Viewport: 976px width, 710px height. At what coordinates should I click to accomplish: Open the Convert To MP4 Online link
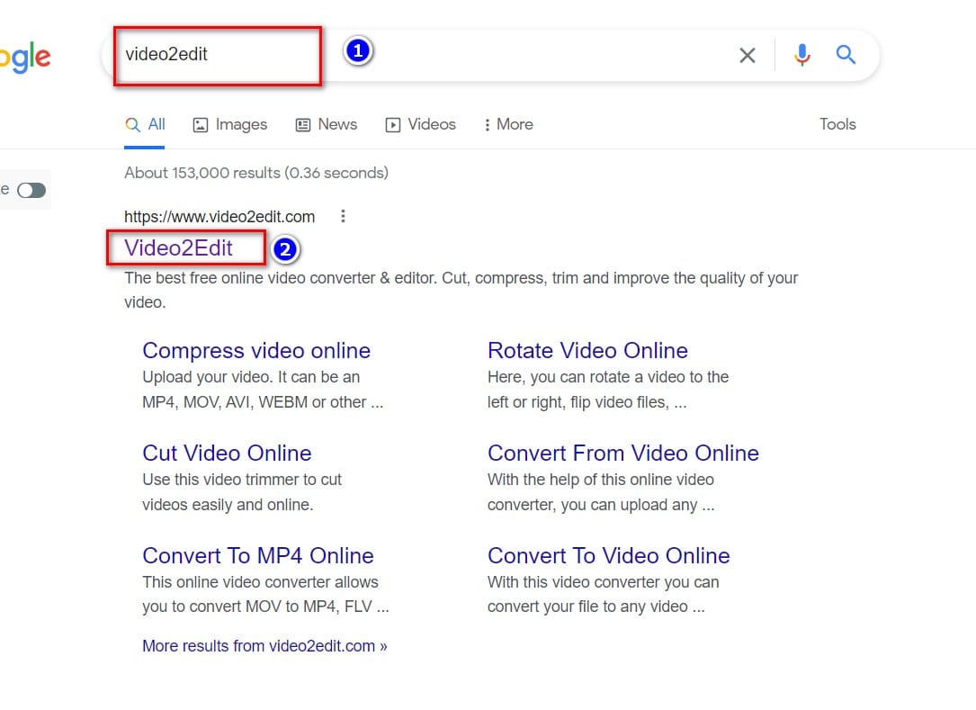257,555
